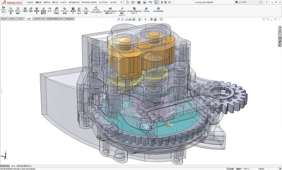Expand the Design Study dropdown arrow
This screenshot has height=170, width=282.
point(3,15)
